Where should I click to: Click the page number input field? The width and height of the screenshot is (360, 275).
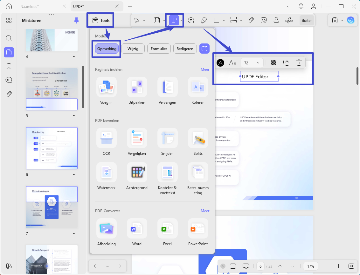(x=260, y=266)
